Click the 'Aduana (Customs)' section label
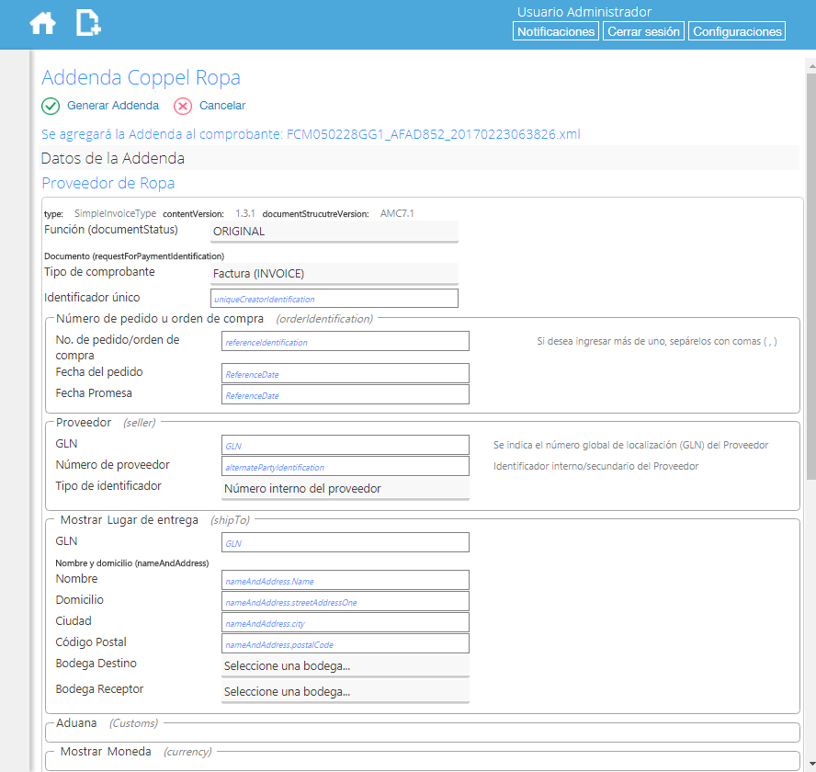This screenshot has height=772, width=816. coord(107,723)
